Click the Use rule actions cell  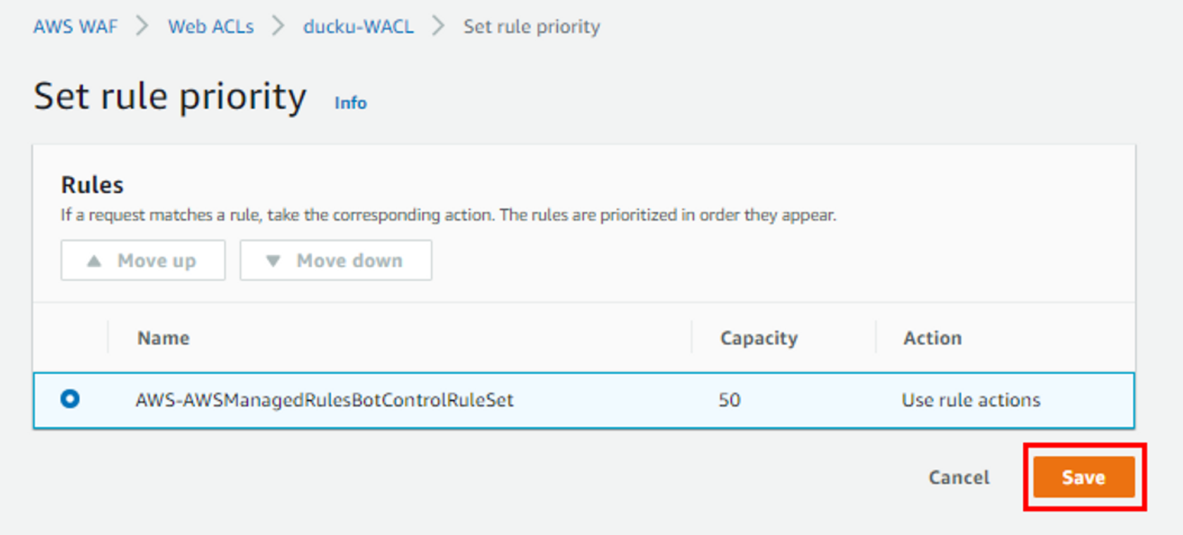[x=971, y=400]
